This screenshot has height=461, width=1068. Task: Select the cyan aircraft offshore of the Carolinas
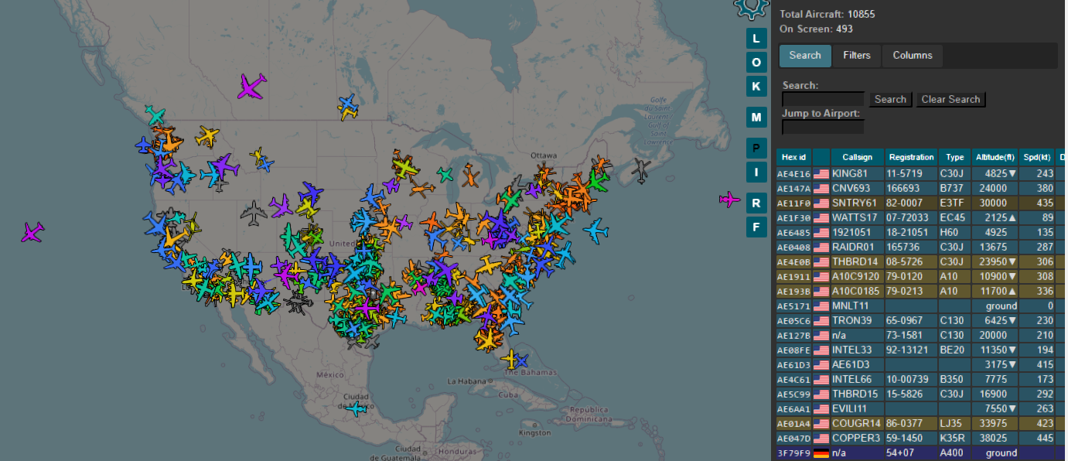pyautogui.click(x=595, y=230)
